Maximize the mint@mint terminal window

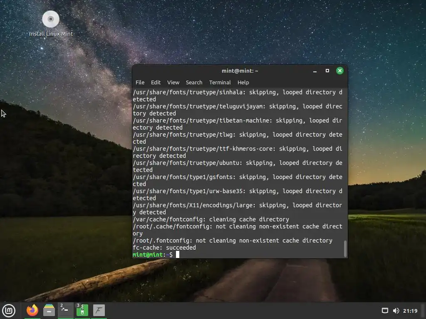[327, 71]
